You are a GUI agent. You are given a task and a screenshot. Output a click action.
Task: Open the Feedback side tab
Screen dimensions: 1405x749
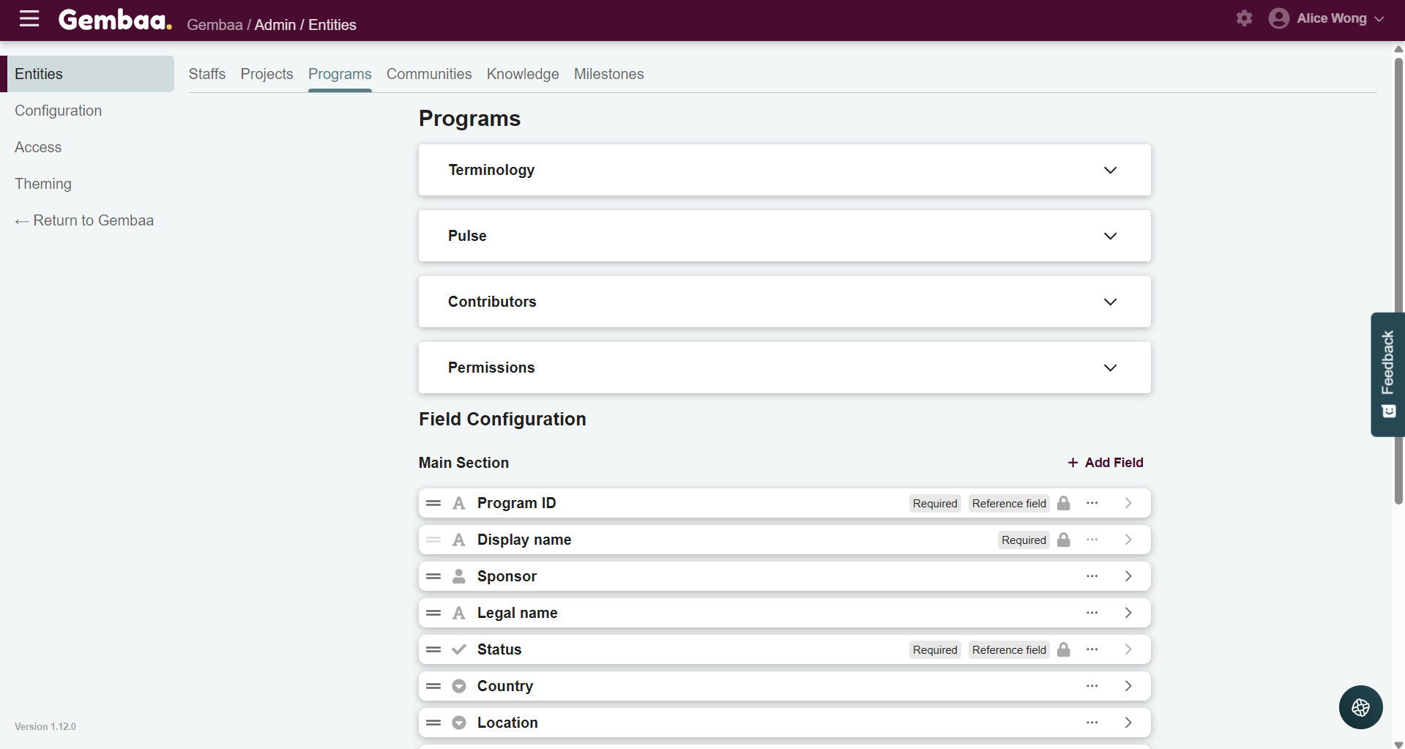tap(1387, 374)
